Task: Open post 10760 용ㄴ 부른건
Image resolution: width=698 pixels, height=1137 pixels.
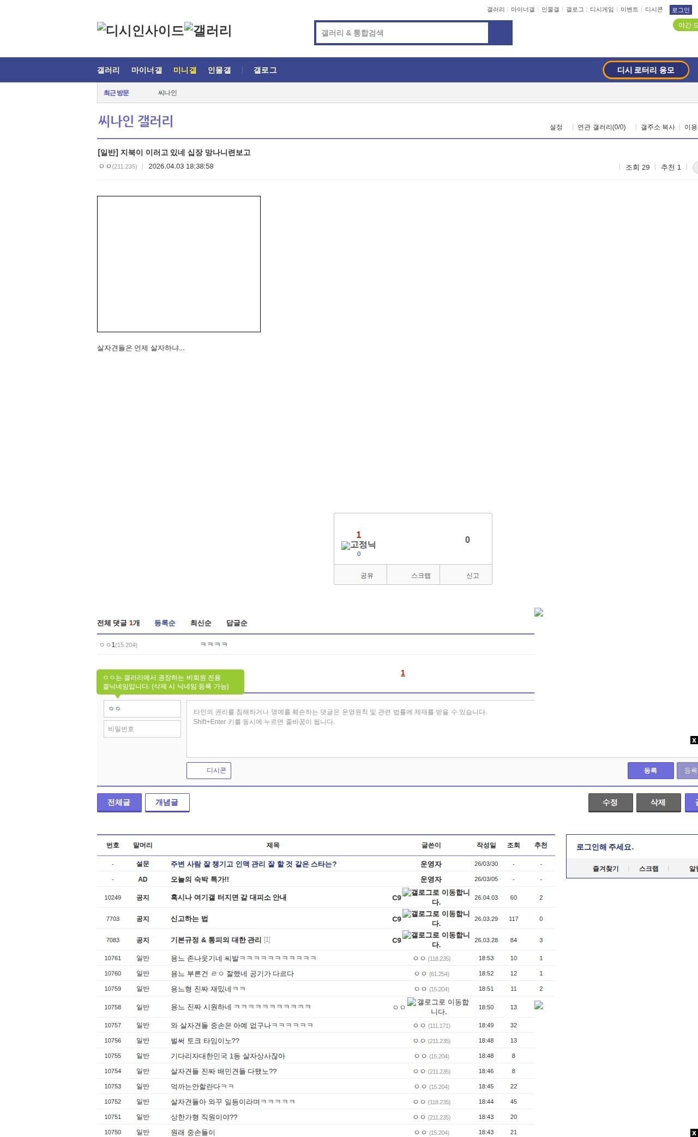Action: coord(232,974)
